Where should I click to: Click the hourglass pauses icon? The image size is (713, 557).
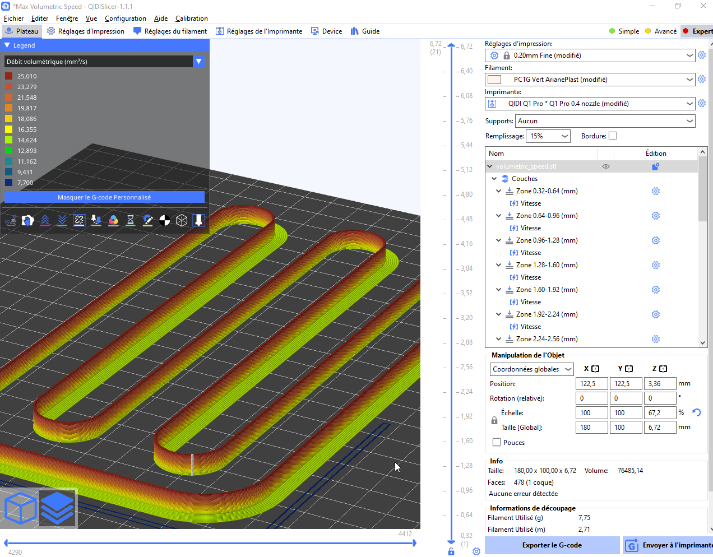[x=130, y=221]
